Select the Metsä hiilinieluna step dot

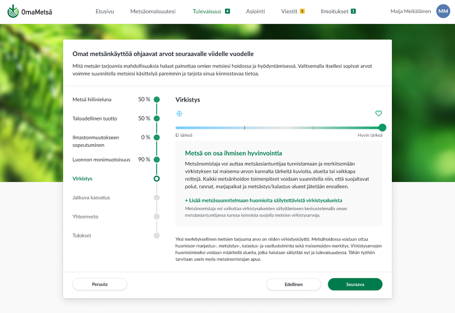(x=157, y=100)
